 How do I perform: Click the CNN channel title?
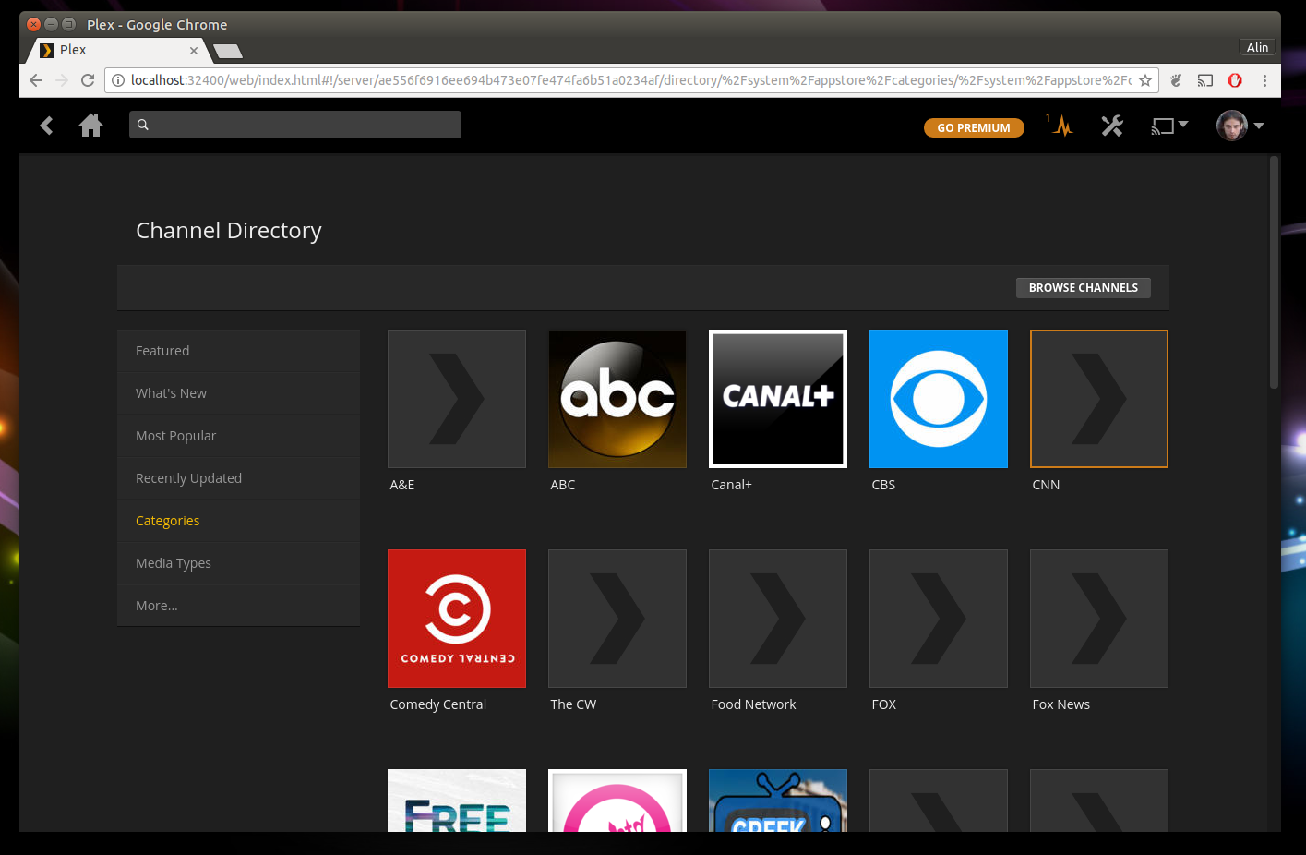pyautogui.click(x=1046, y=485)
